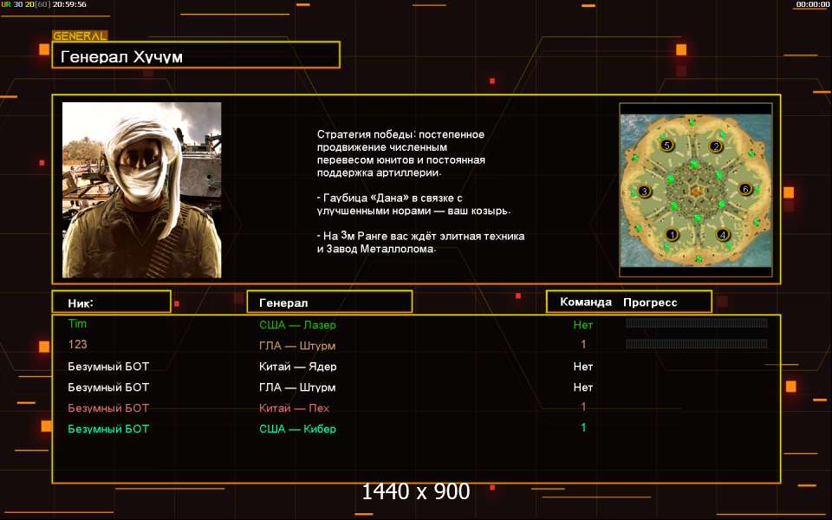Viewport: 832px width, 520px height.
Task: Select player nickname 123
Action: (x=77, y=344)
